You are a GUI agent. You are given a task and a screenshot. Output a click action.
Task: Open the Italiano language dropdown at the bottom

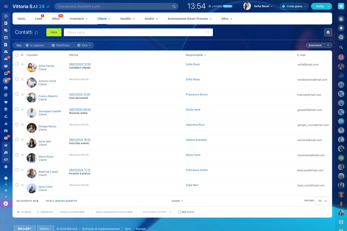click(x=45, y=228)
